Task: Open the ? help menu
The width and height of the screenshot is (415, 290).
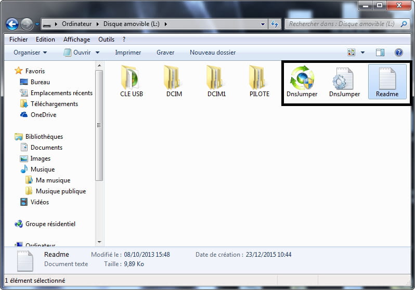Action: (x=124, y=39)
